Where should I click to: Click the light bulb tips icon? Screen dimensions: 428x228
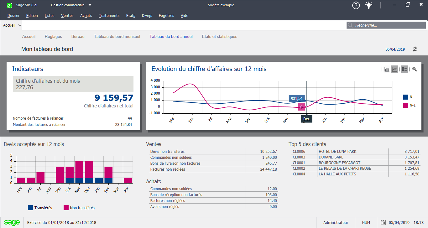click(x=369, y=5)
